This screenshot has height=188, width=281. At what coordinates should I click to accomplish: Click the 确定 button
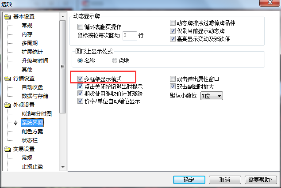(189, 180)
